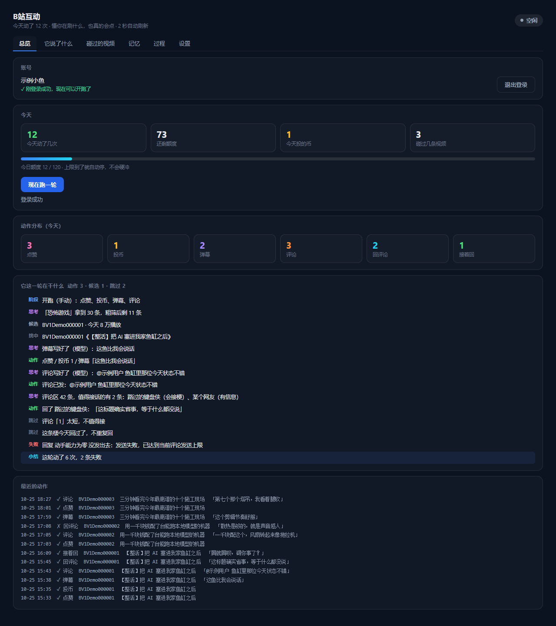Click the 今日额度 12 / 120 caption

click(75, 167)
